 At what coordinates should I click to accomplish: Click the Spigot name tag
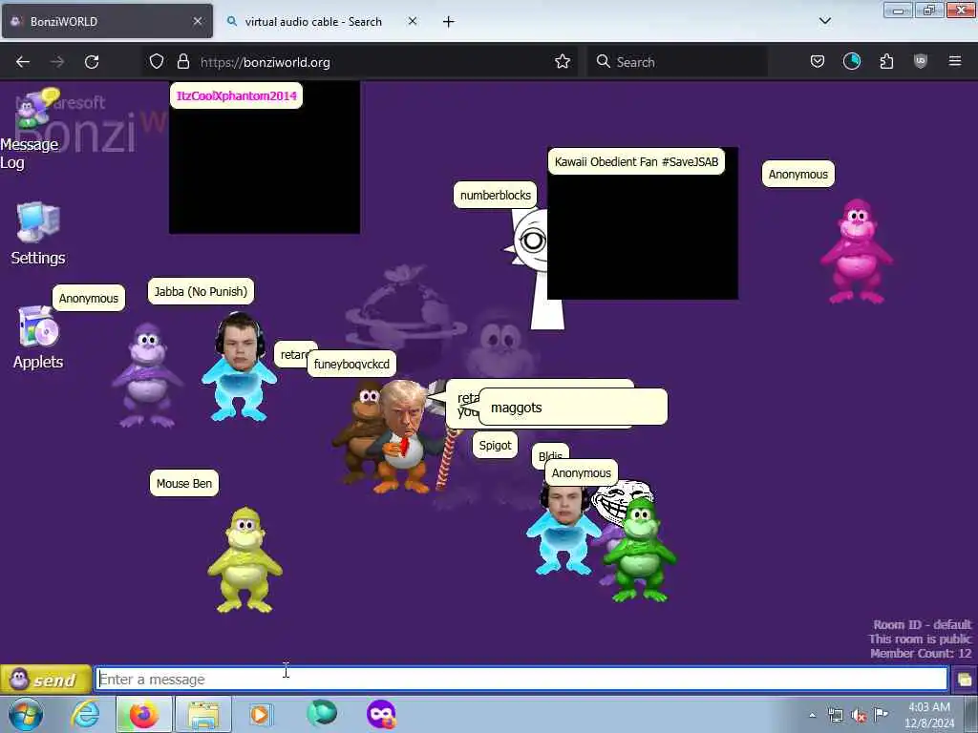click(496, 445)
